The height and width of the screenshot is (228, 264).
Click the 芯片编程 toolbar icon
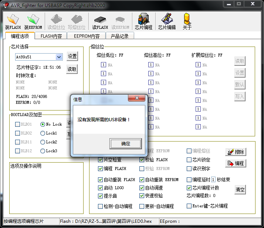(143, 22)
